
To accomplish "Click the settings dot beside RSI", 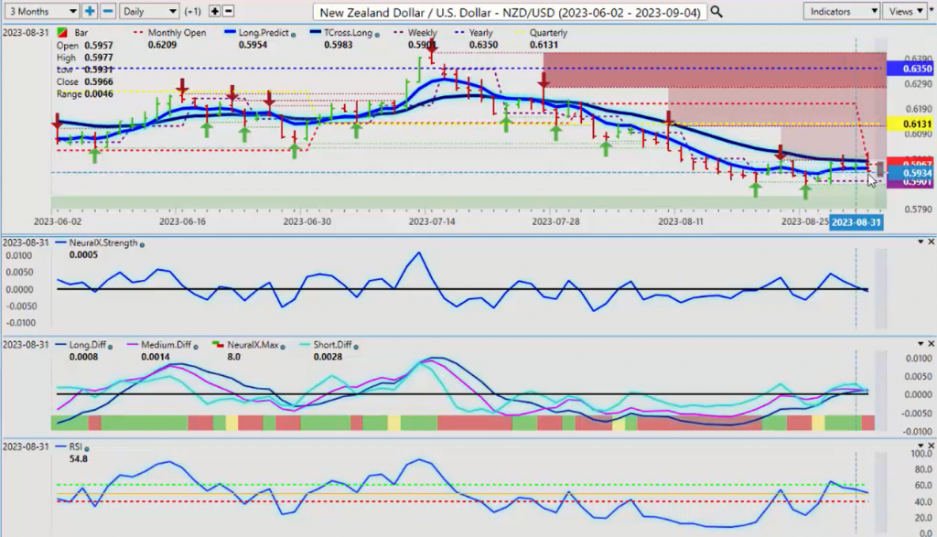I will [x=87, y=448].
